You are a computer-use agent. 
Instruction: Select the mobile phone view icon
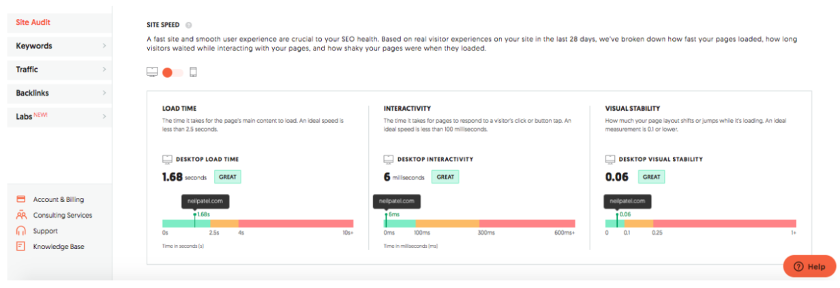pos(193,72)
